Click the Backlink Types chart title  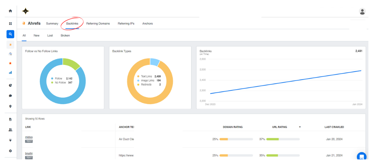122,51
